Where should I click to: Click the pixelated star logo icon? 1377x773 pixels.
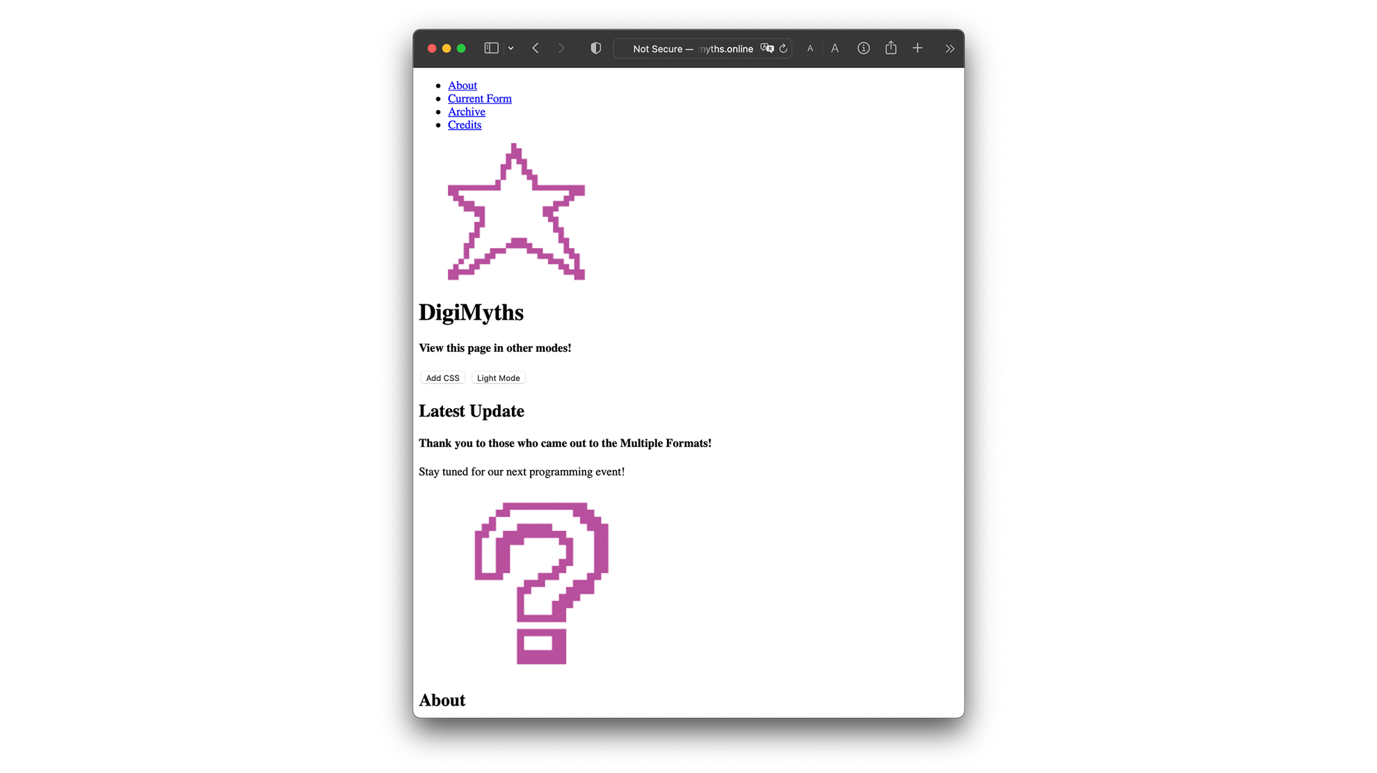[516, 213]
